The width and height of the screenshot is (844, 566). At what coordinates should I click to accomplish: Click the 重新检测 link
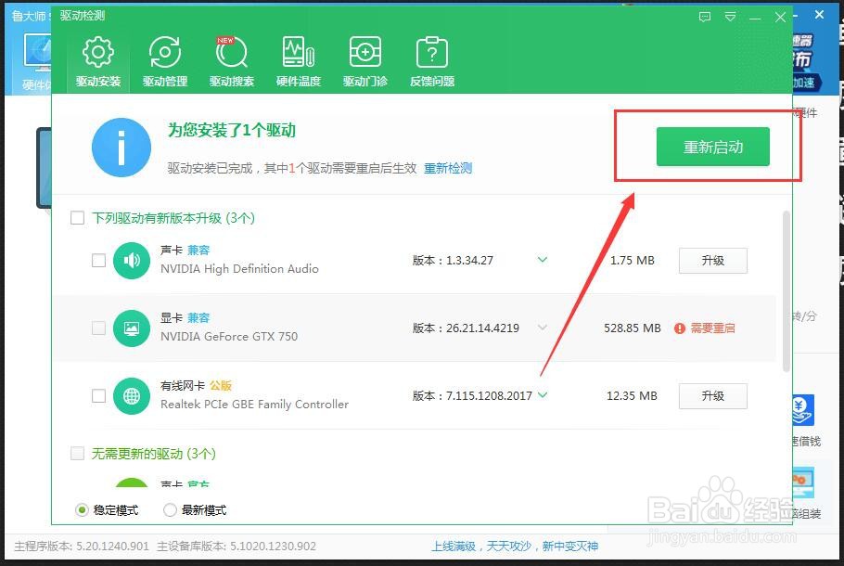tap(448, 168)
